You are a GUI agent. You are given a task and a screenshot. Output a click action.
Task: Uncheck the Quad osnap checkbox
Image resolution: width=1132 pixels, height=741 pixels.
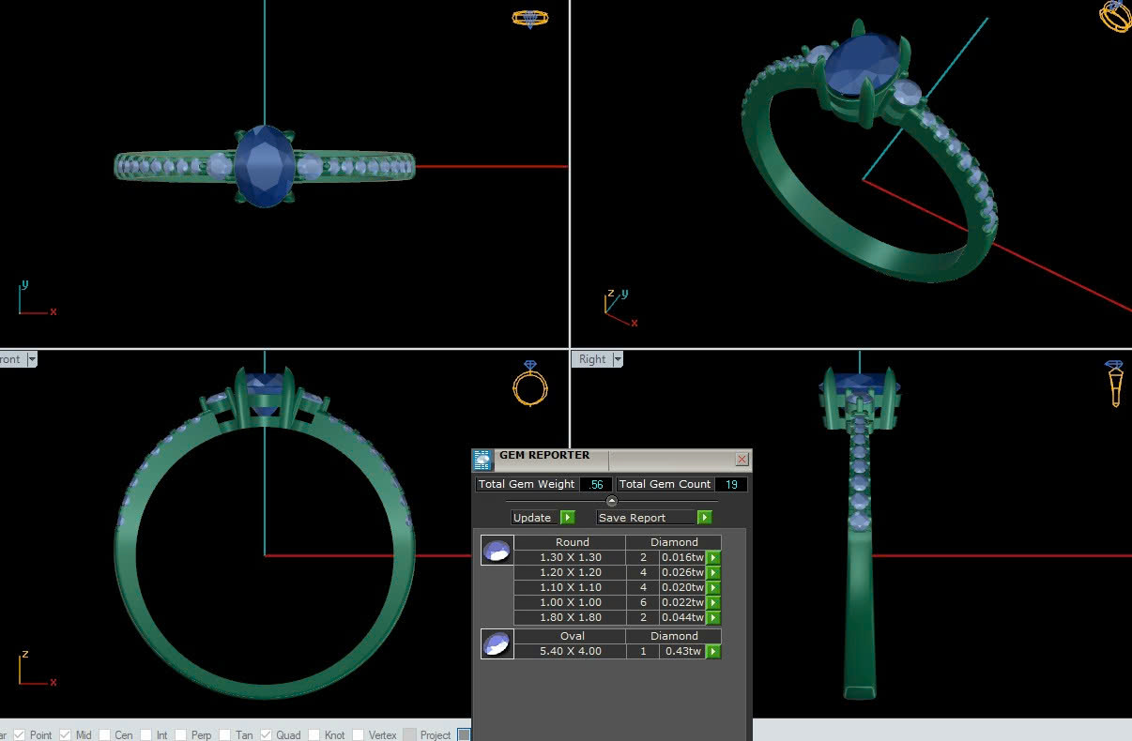(x=267, y=735)
